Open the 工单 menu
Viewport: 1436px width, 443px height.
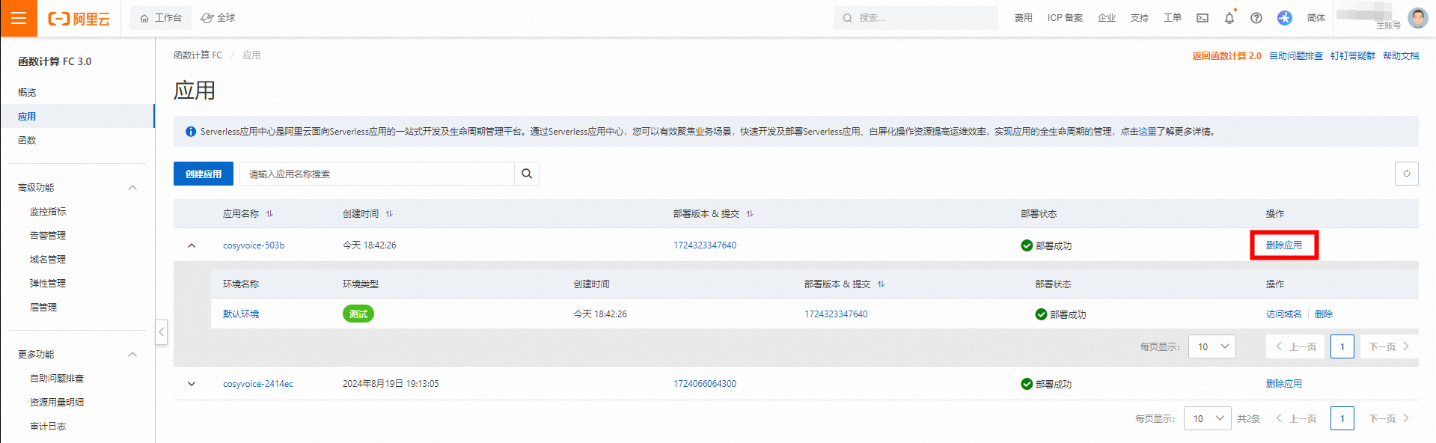point(1173,18)
